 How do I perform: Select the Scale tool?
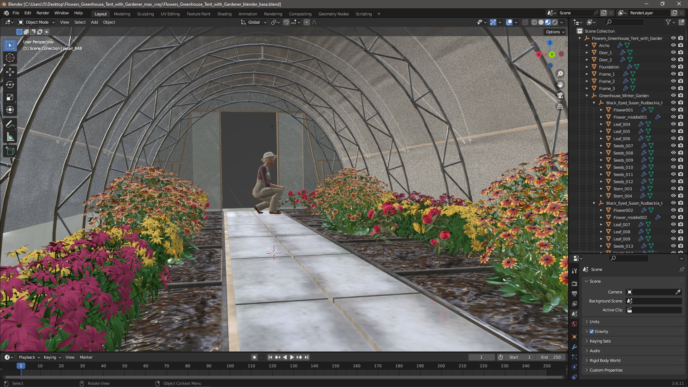click(x=10, y=97)
